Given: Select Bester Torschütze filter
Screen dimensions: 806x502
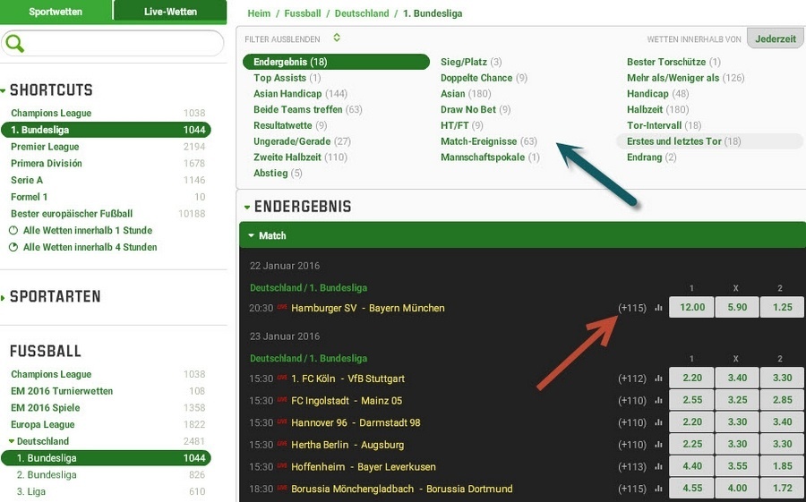Looking at the screenshot, I should point(673,62).
